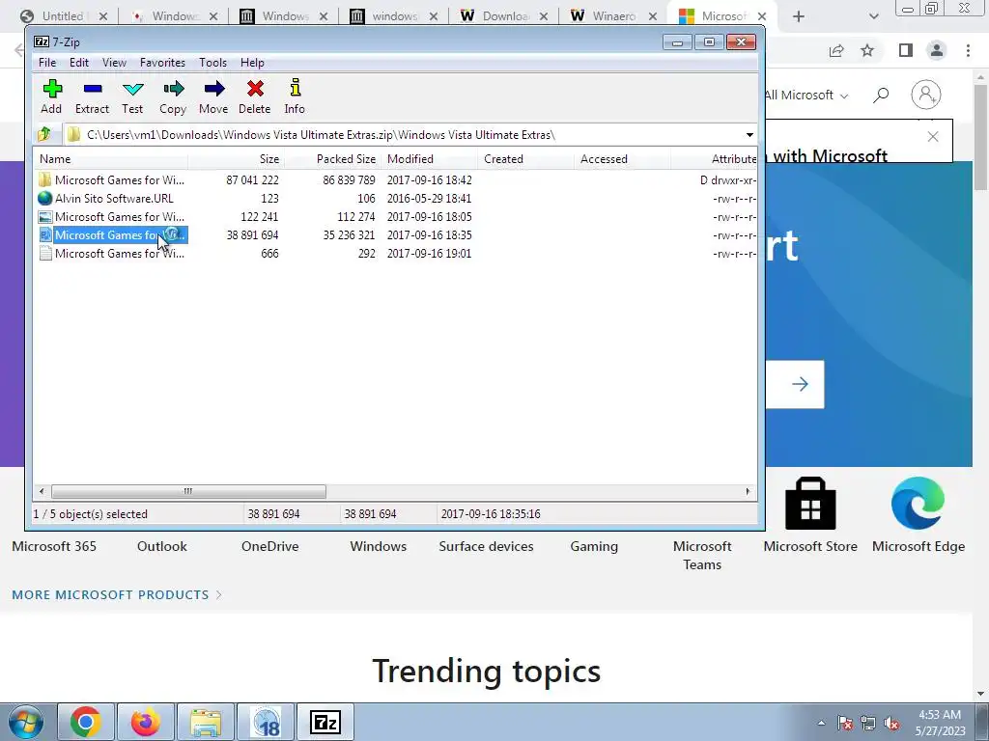This screenshot has width=989, height=741.
Task: Click More Microsoft Products link
Action: pyautogui.click(x=117, y=594)
